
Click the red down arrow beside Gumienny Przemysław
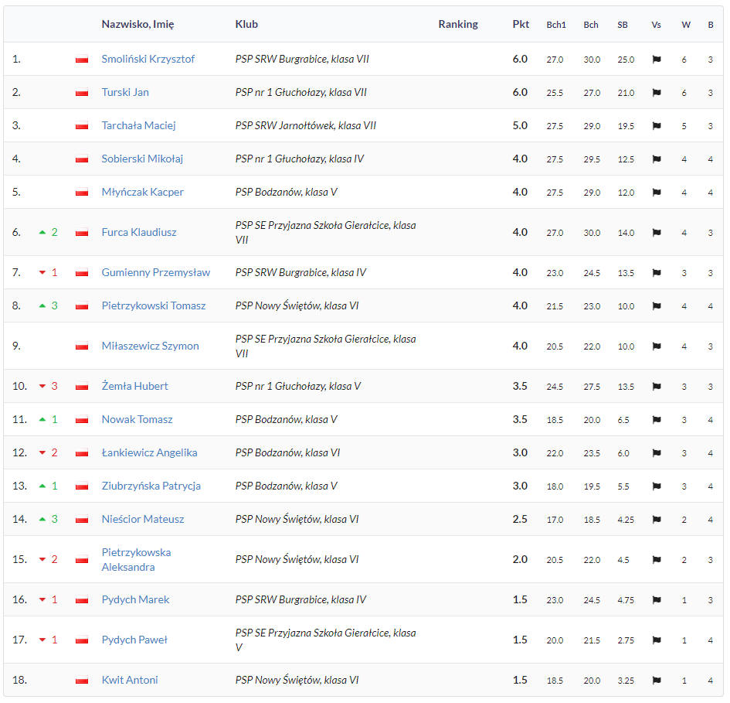pyautogui.click(x=42, y=273)
